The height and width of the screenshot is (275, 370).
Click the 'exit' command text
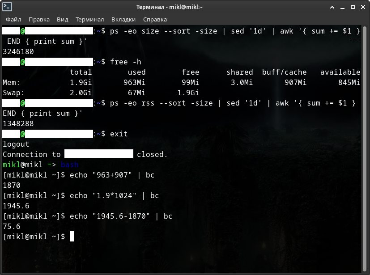(119, 134)
